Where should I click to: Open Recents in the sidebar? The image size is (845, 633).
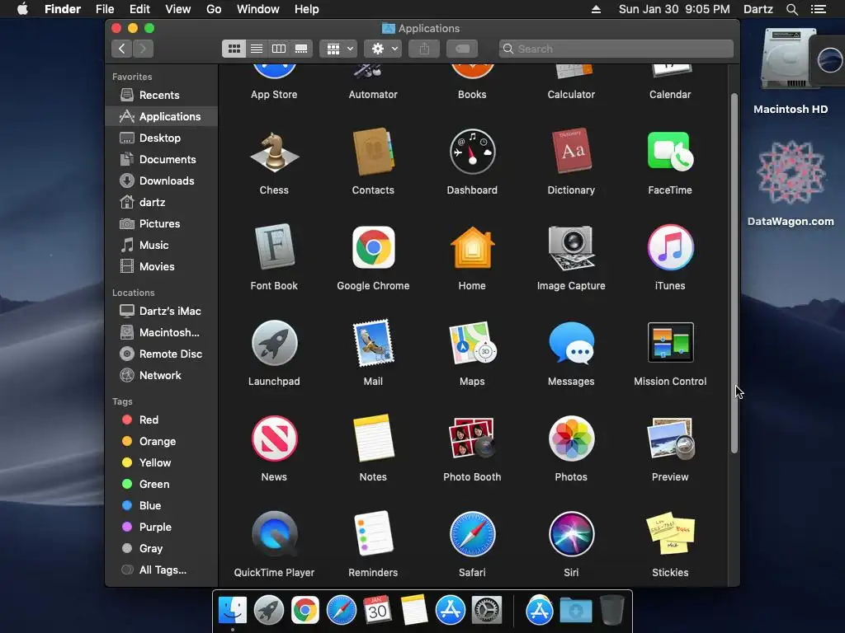(162, 96)
